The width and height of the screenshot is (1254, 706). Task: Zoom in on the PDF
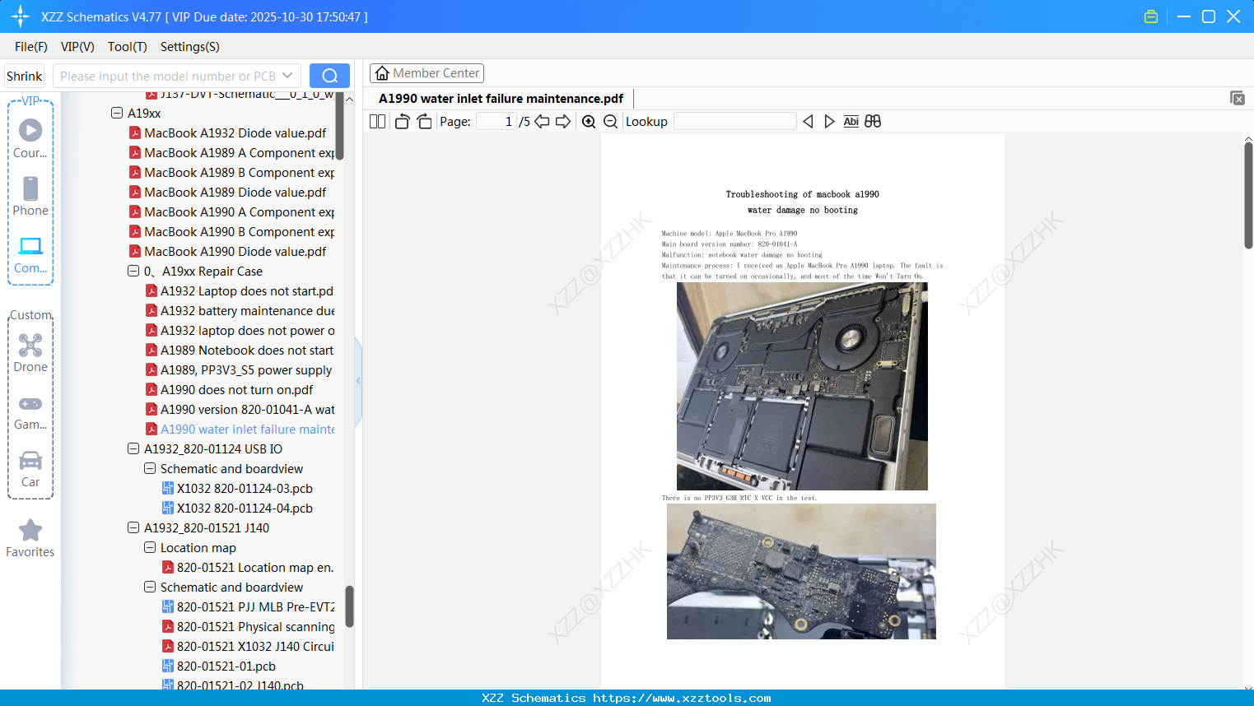pyautogui.click(x=589, y=122)
